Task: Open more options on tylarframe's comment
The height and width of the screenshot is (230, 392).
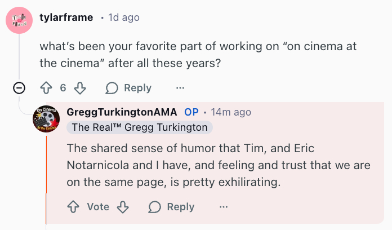Action: 180,88
